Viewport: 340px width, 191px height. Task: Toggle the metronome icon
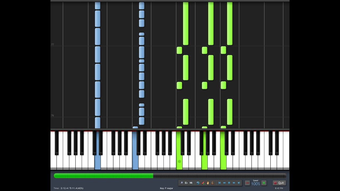pos(212,183)
